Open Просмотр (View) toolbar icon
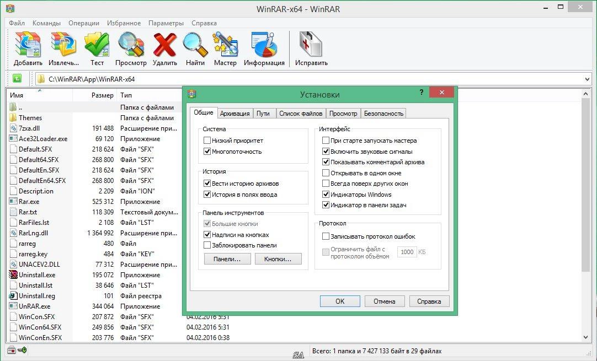This screenshot has height=361, width=597. (x=131, y=45)
